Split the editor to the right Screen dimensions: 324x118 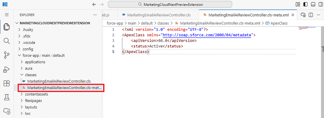tap(311, 15)
